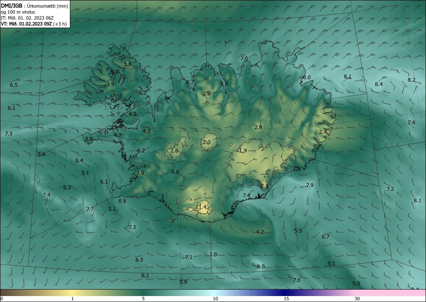Click the 3.6 value label

[140, 173]
